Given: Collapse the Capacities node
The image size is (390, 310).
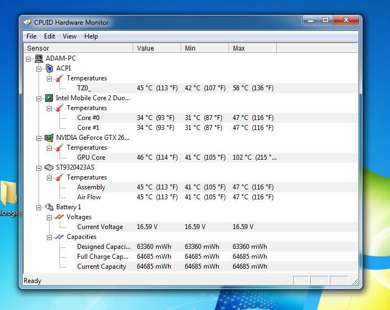Looking at the screenshot, I should point(49,237).
